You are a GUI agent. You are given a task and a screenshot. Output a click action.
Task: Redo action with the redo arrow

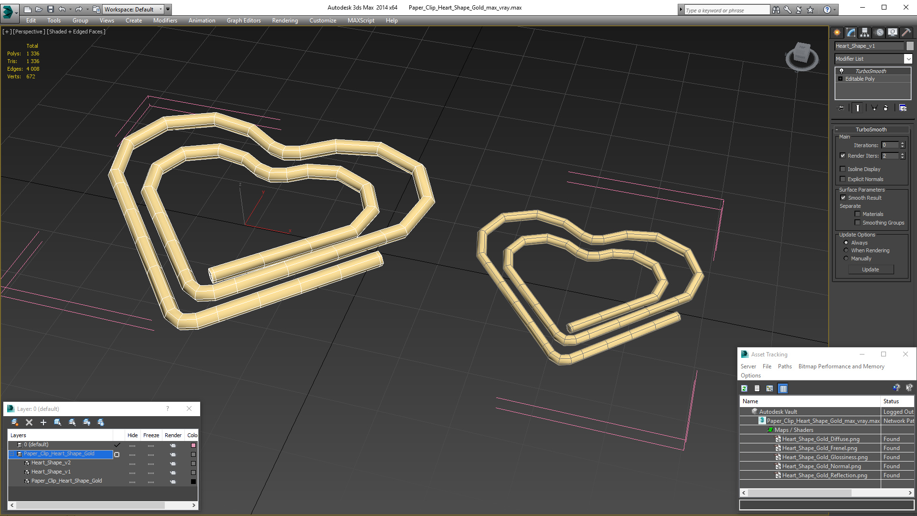[x=79, y=9]
